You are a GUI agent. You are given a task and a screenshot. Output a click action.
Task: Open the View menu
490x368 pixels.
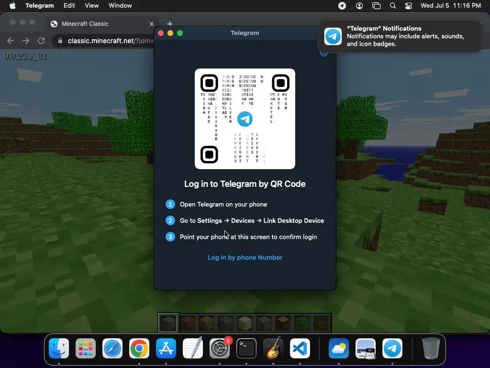[91, 6]
